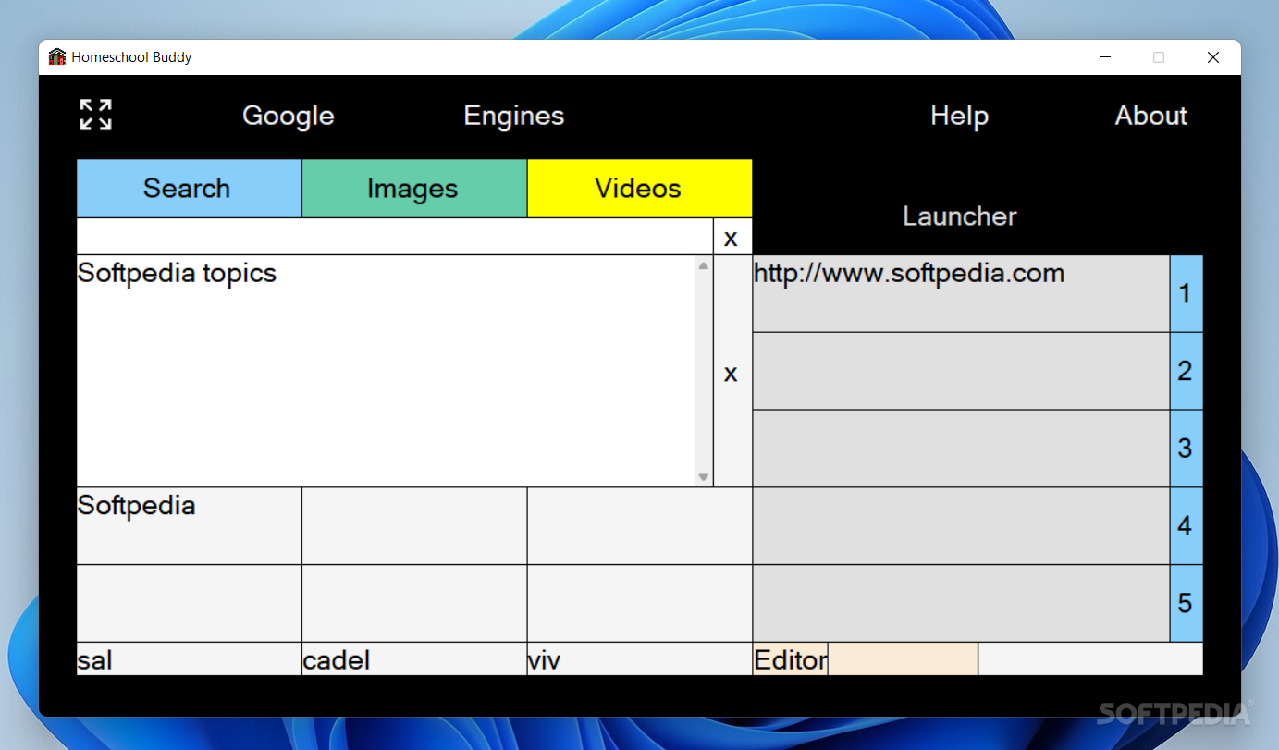Open the About menu item

click(1150, 116)
